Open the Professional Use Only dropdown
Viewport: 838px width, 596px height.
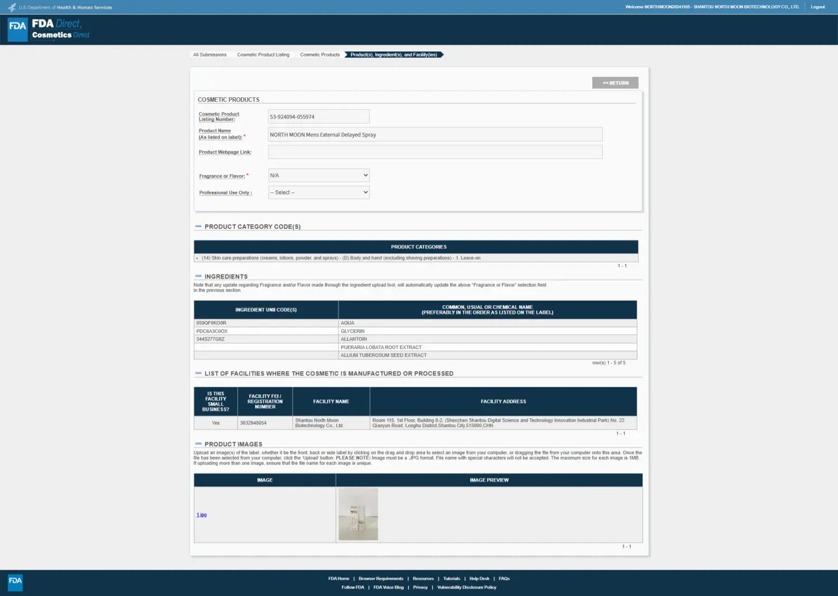(x=318, y=192)
